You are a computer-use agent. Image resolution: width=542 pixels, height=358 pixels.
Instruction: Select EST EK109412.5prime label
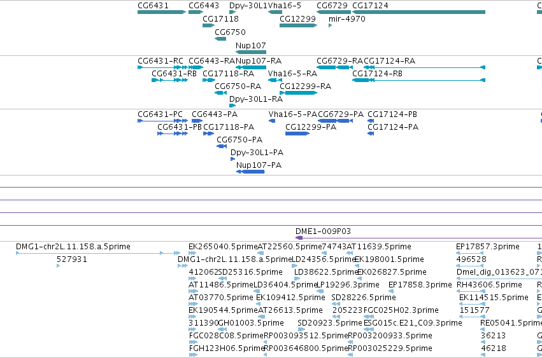click(290, 298)
